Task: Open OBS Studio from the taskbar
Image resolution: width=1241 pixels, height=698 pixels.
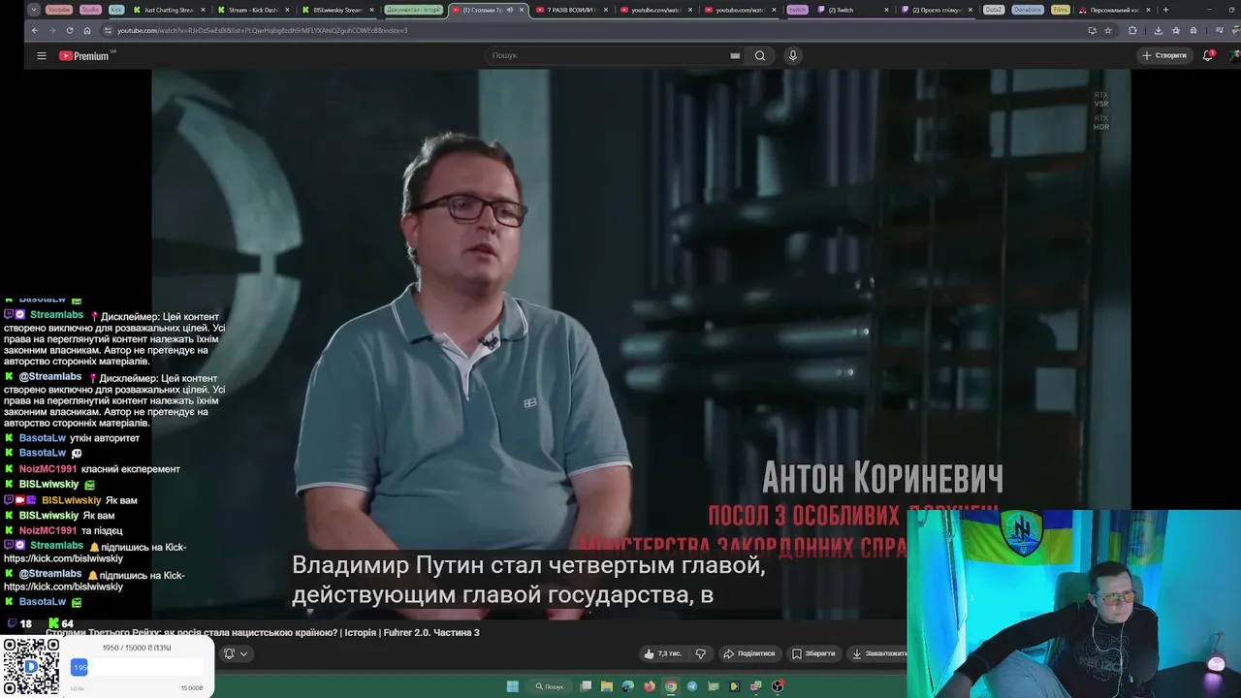Action: point(778,686)
